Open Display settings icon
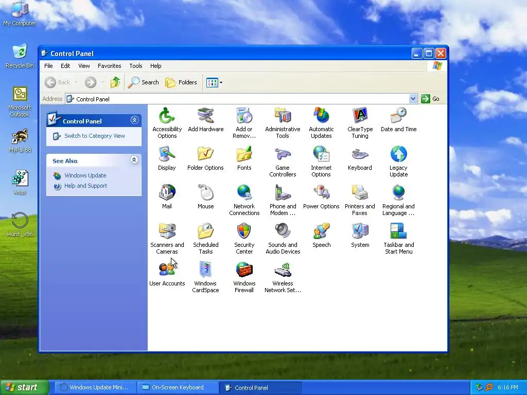Screen dimensions: 527x395 coord(167,154)
